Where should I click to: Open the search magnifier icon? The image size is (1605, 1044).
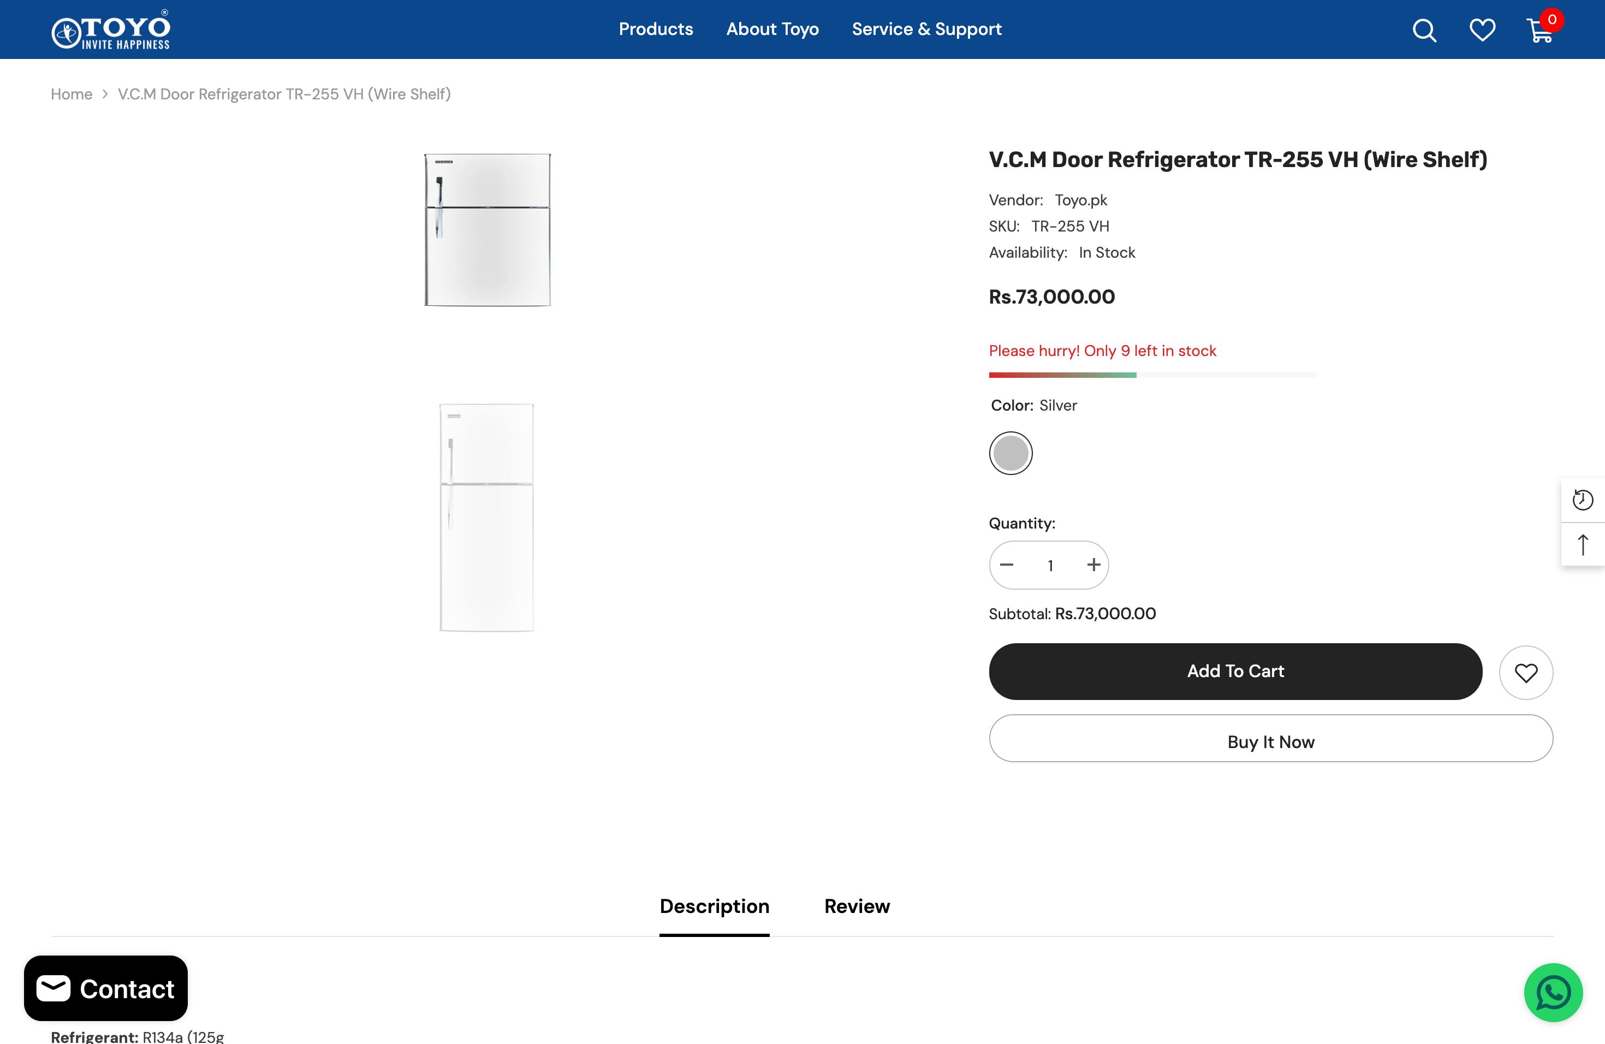point(1424,31)
